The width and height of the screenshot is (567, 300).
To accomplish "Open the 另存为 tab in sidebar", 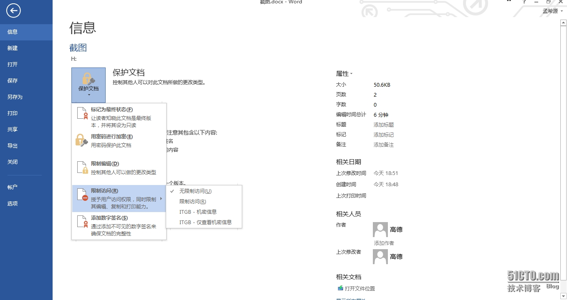I will (15, 97).
